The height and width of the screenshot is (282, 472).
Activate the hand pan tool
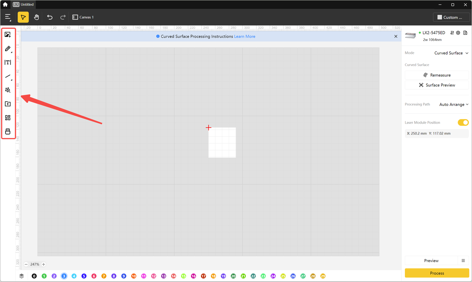click(x=37, y=17)
